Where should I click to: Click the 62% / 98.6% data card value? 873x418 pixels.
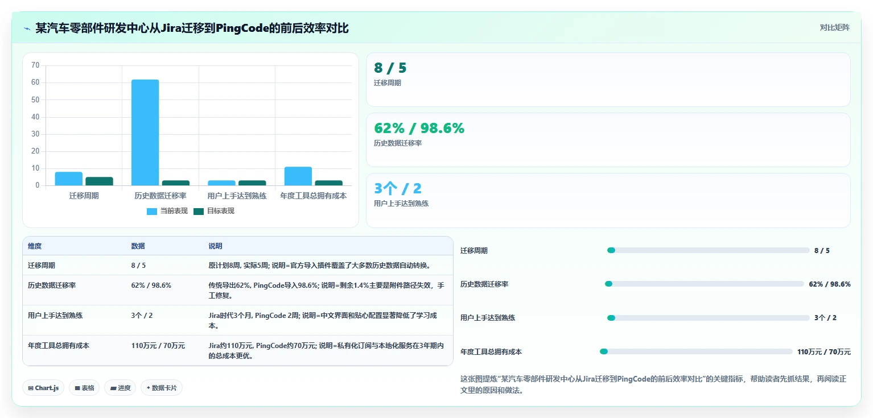(419, 129)
